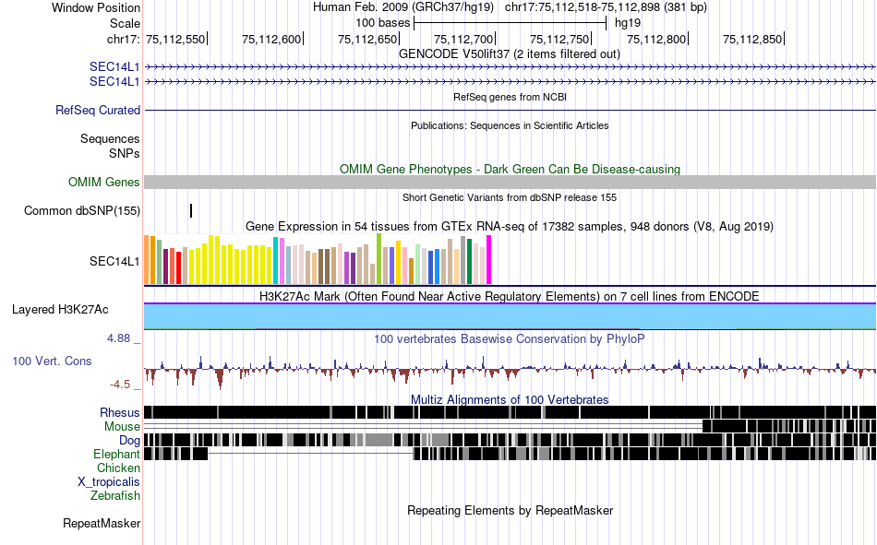The height and width of the screenshot is (545, 877).
Task: Click GTEx Gene Expression in 54 tissues title
Action: pyautogui.click(x=510, y=226)
